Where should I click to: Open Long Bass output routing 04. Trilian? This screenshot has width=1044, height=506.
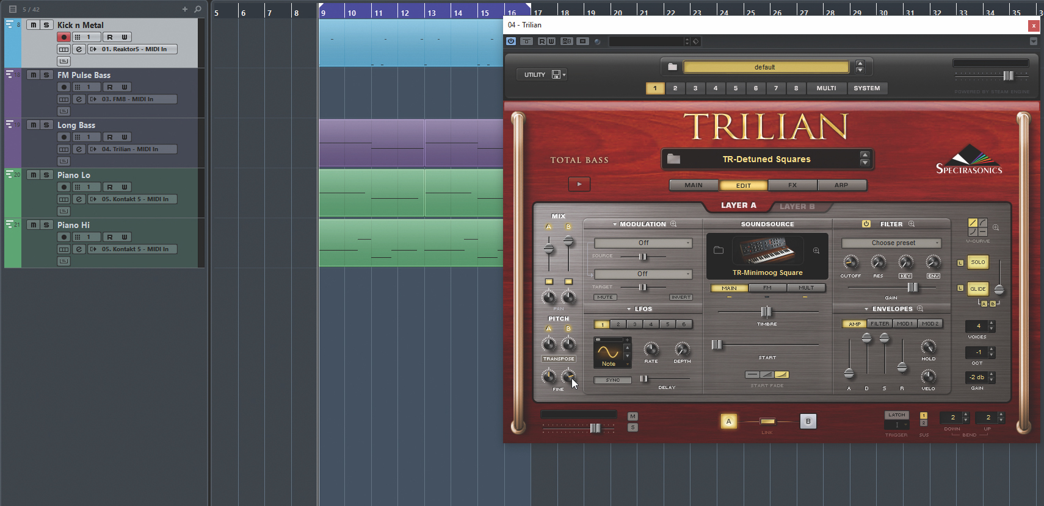132,149
